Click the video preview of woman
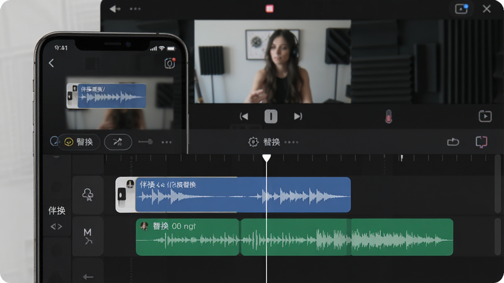The height and width of the screenshot is (283, 504). pos(273,61)
